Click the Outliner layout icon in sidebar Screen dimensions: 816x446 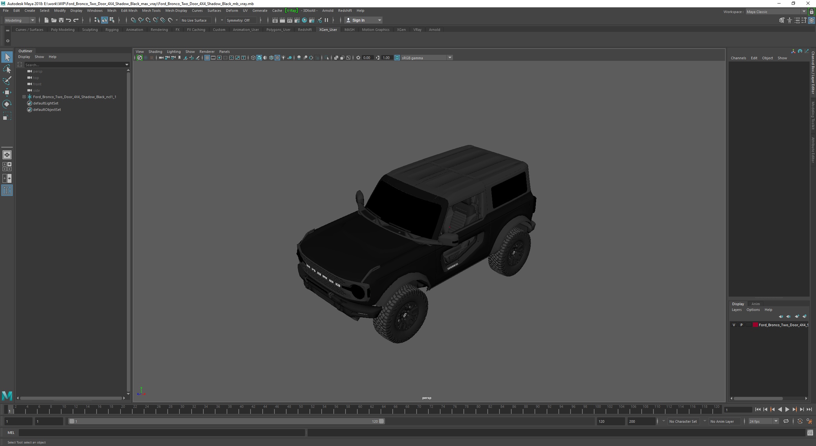(x=7, y=191)
